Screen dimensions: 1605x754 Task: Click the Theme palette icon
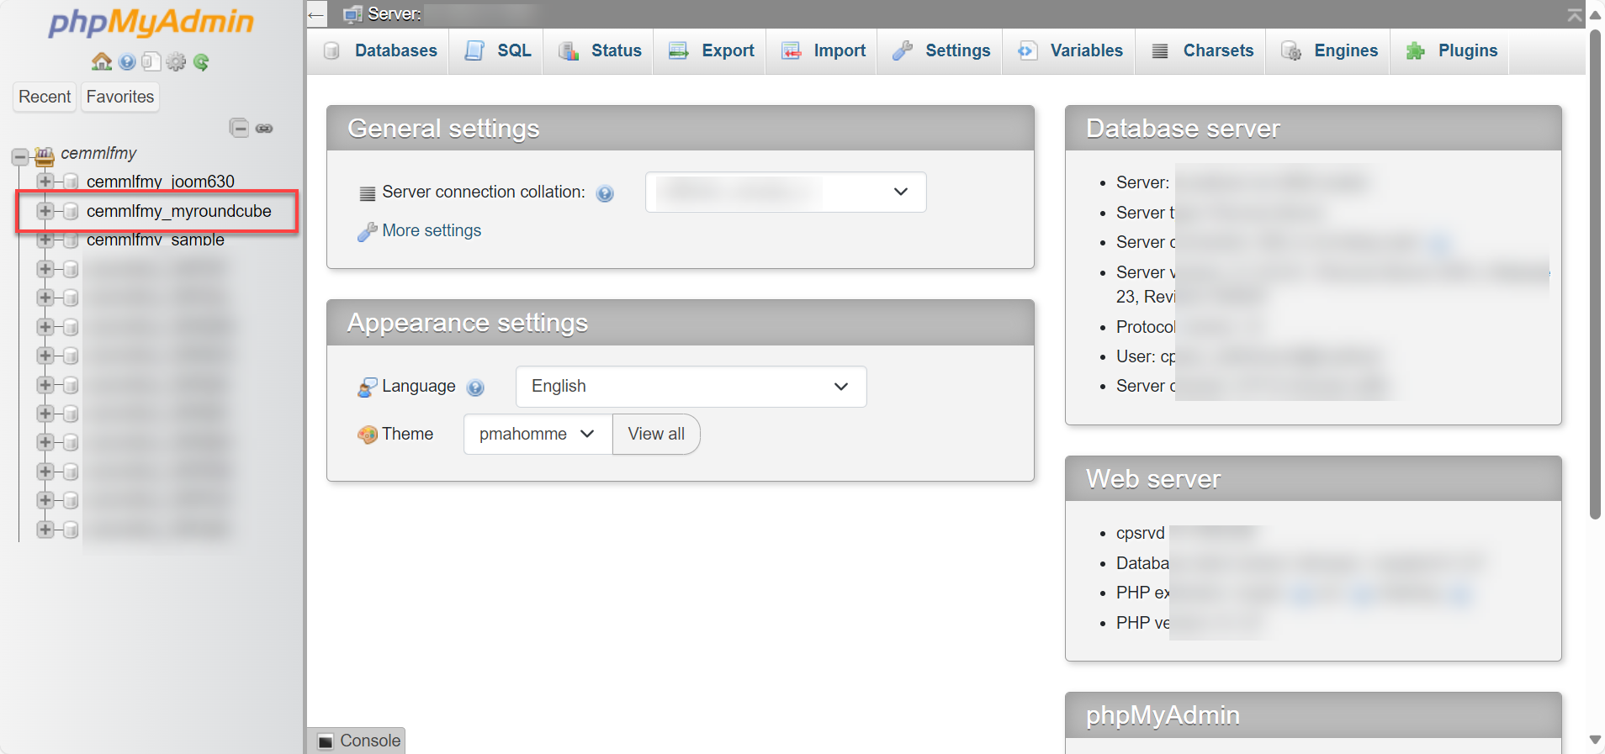[x=368, y=435]
